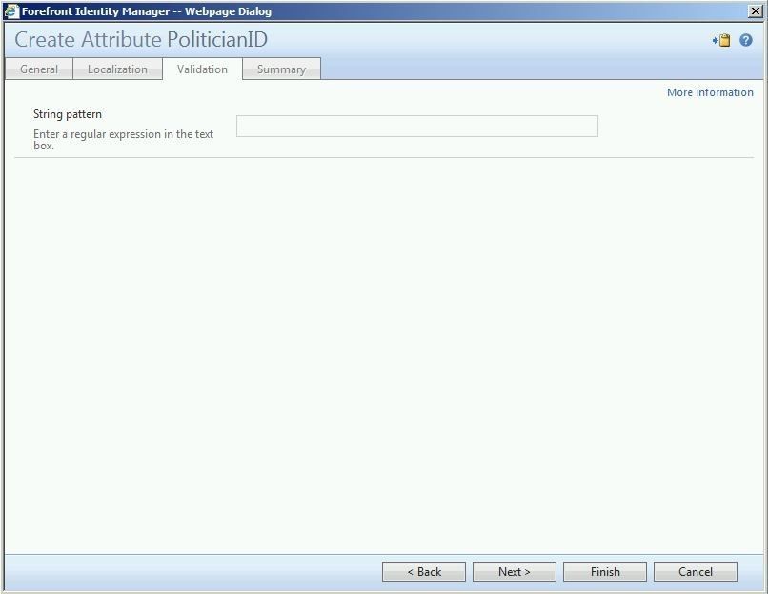Switch to the Localization tab
The image size is (768, 594).
tap(117, 69)
